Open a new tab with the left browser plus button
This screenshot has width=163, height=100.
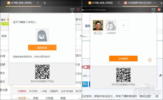(x=45, y=3)
